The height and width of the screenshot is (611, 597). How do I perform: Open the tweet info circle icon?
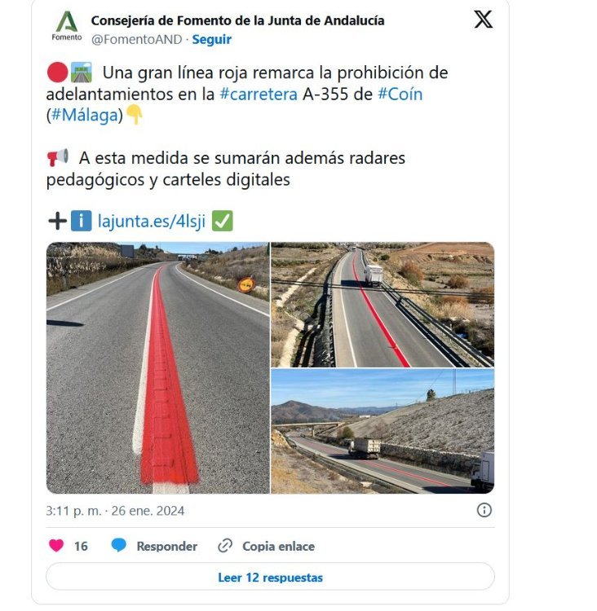(484, 510)
